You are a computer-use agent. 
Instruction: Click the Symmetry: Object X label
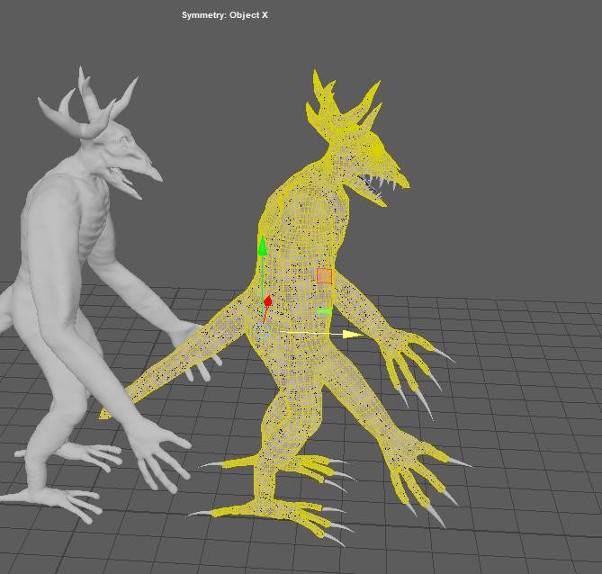point(225,15)
